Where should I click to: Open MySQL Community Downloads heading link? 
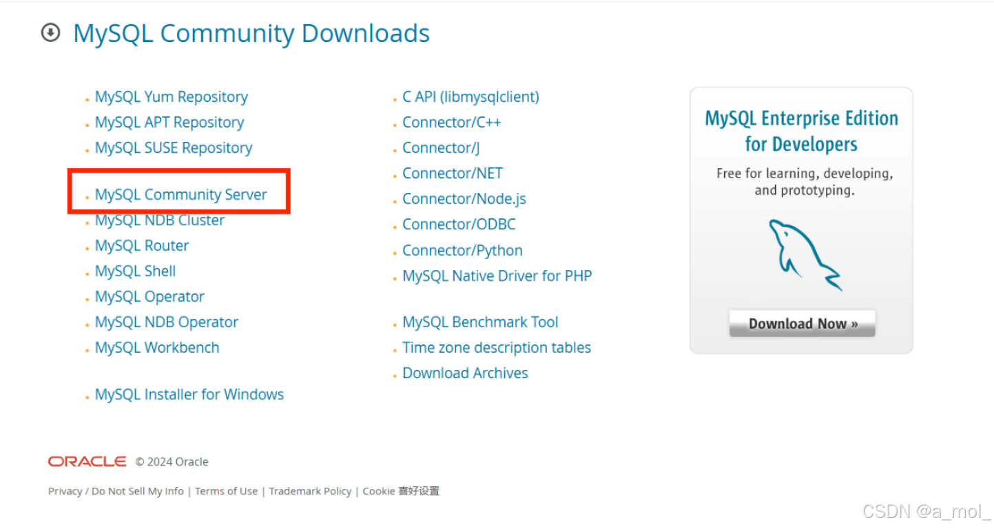[x=251, y=33]
